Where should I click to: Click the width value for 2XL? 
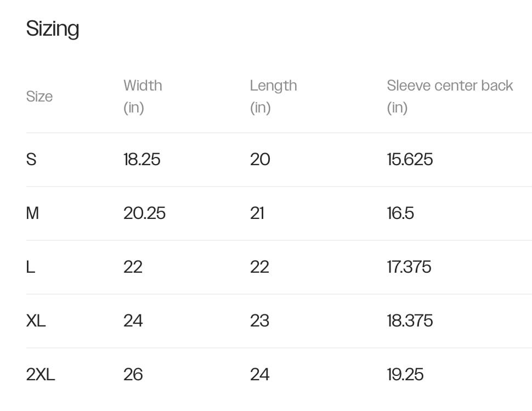[x=133, y=374]
